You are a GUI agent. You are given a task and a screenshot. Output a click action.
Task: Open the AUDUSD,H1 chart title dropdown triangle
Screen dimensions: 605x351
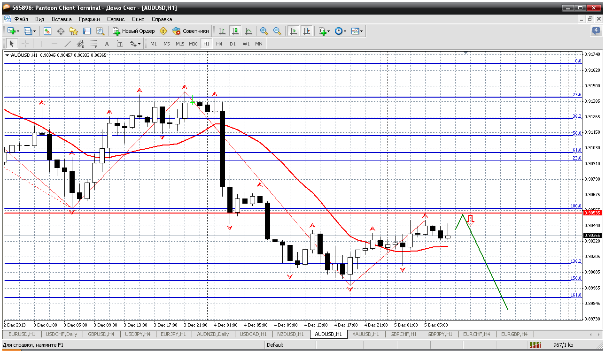(7, 55)
